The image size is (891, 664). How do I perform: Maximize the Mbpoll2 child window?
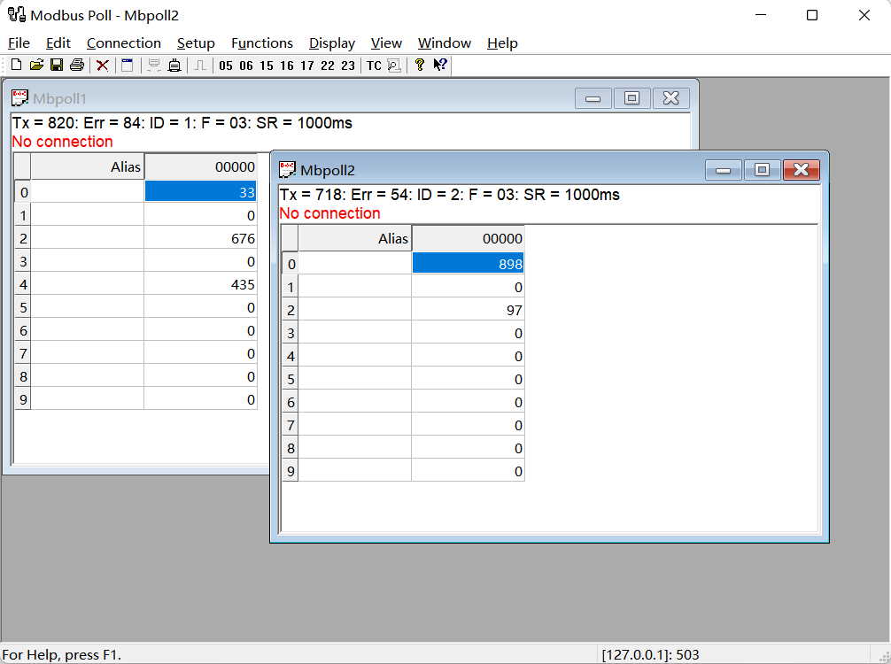(762, 169)
